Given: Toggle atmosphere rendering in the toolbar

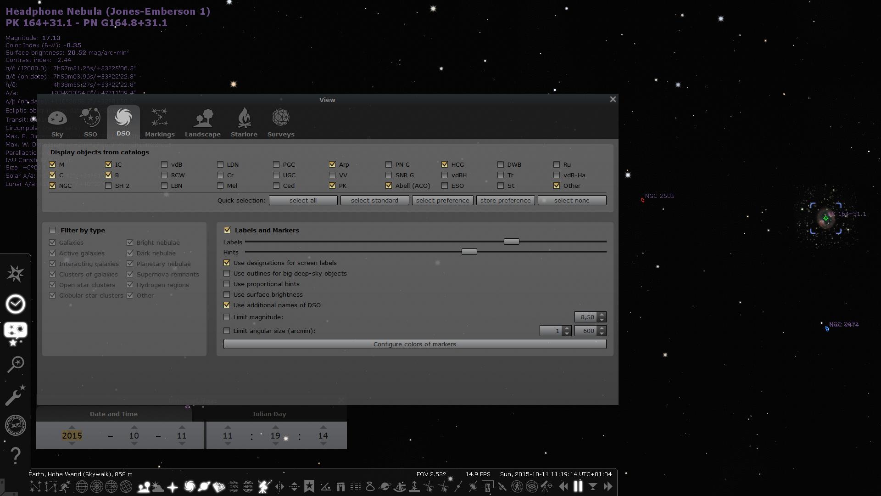Looking at the screenshot, I should 156,486.
